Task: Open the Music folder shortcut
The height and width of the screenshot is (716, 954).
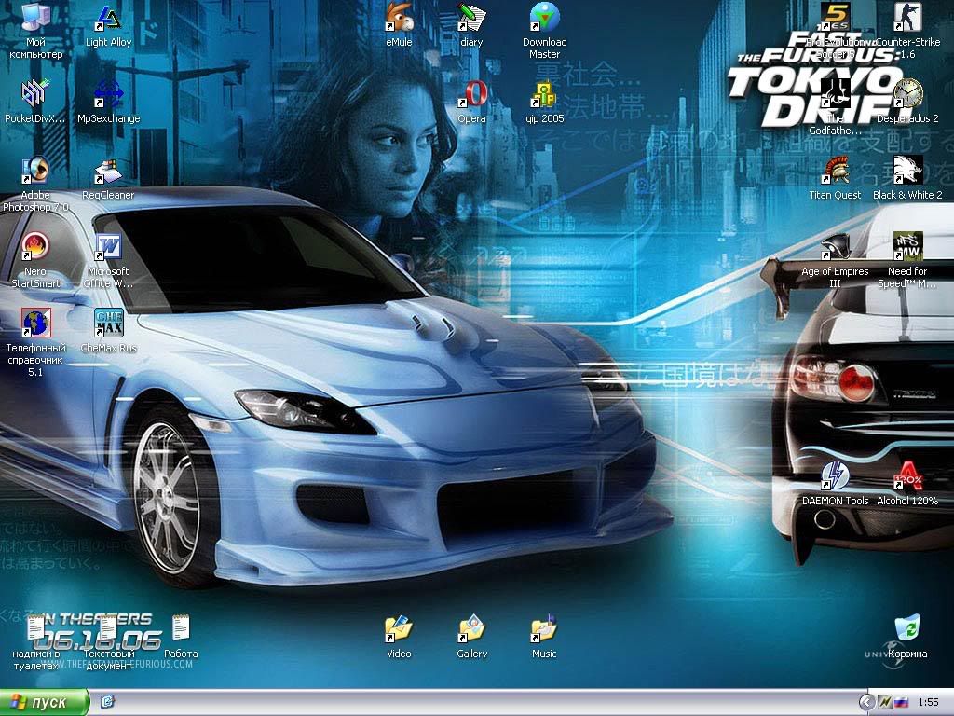Action: tap(544, 629)
